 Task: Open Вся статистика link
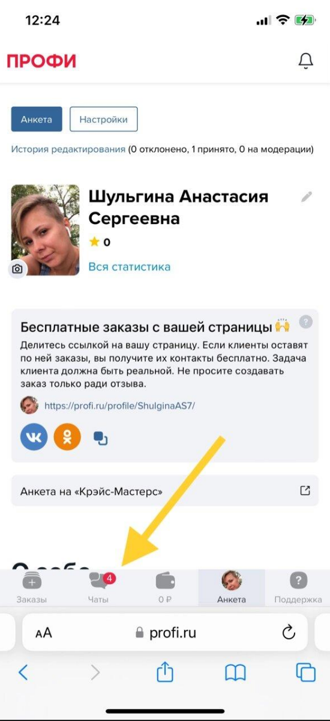tap(130, 267)
